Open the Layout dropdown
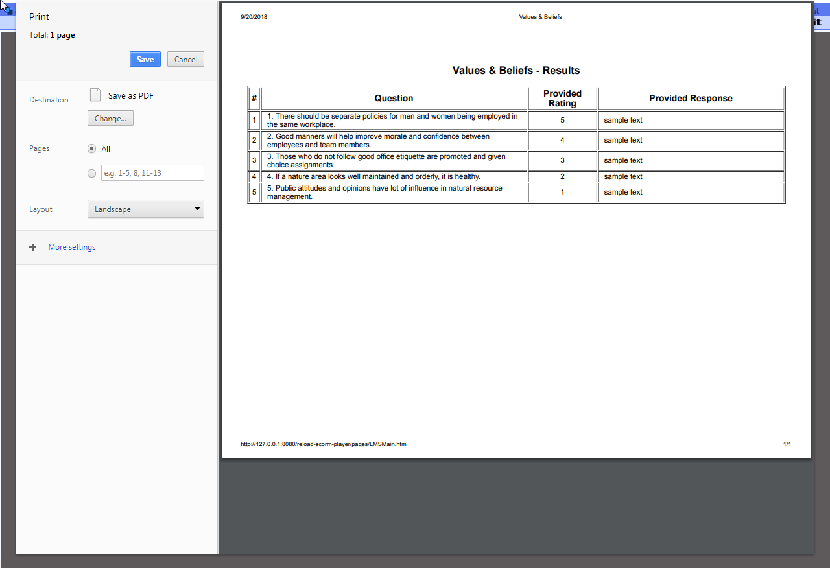 [x=146, y=209]
